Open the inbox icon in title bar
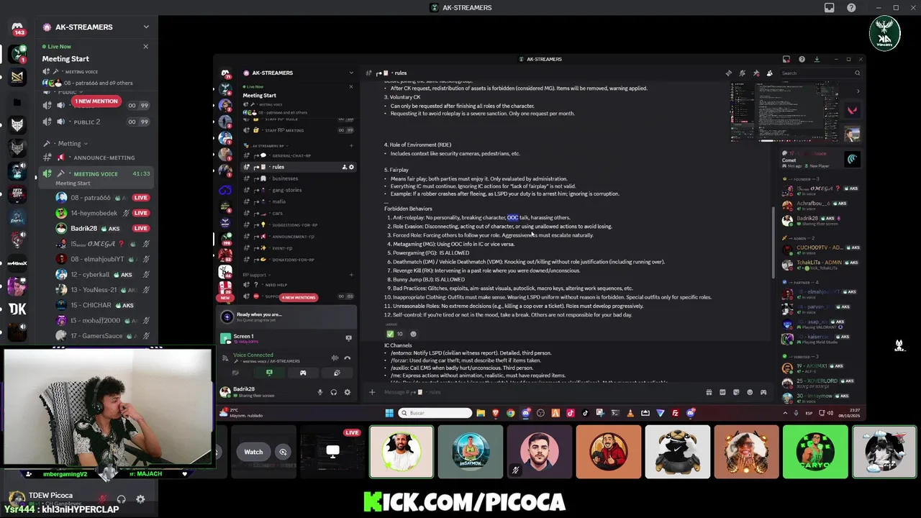 click(830, 8)
